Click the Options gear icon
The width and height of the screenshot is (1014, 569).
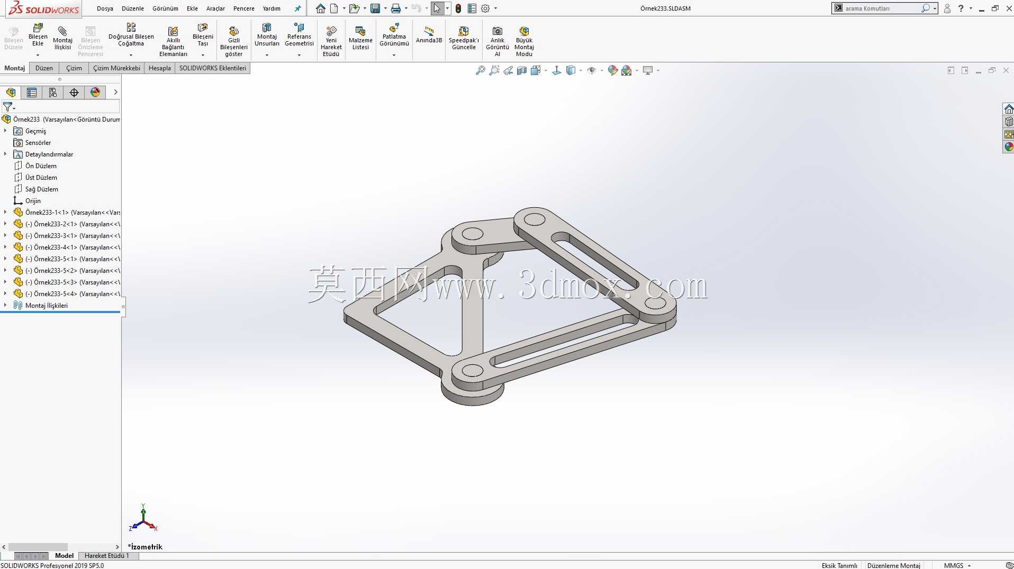(485, 8)
